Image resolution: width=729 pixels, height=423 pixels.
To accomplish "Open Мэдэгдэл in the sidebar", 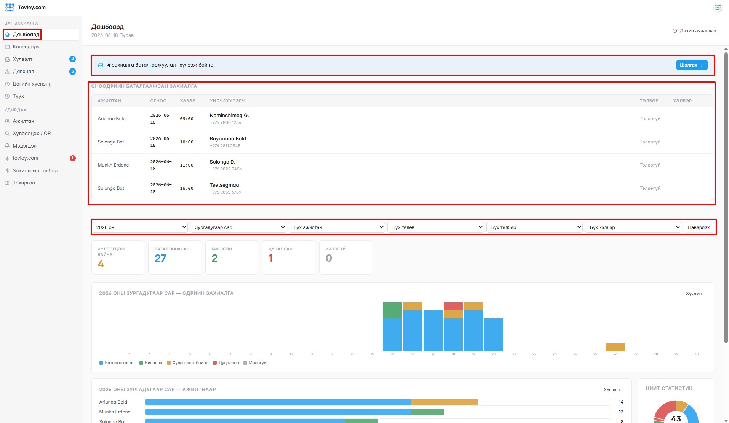I will pyautogui.click(x=41, y=146).
